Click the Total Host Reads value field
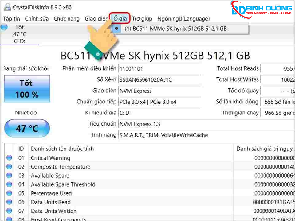Screen dimensions: 295x221 point(278,69)
